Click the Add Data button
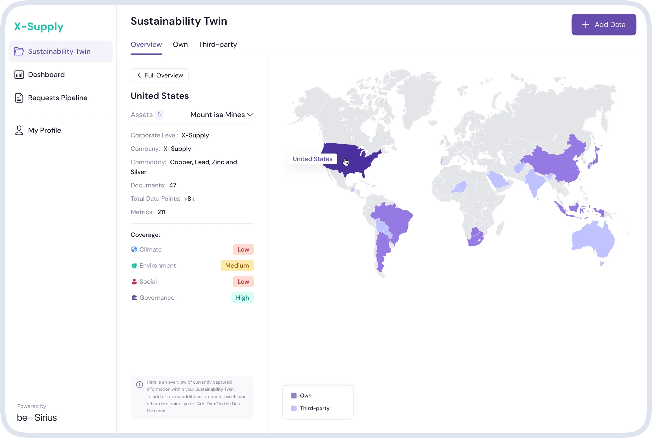 604,25
